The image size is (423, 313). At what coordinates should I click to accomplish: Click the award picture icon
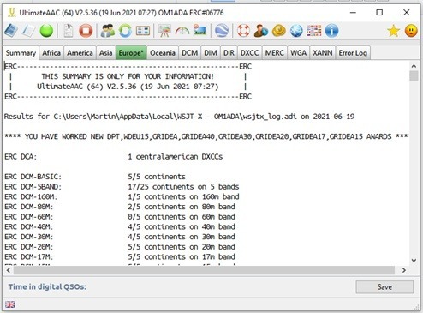click(x=200, y=30)
